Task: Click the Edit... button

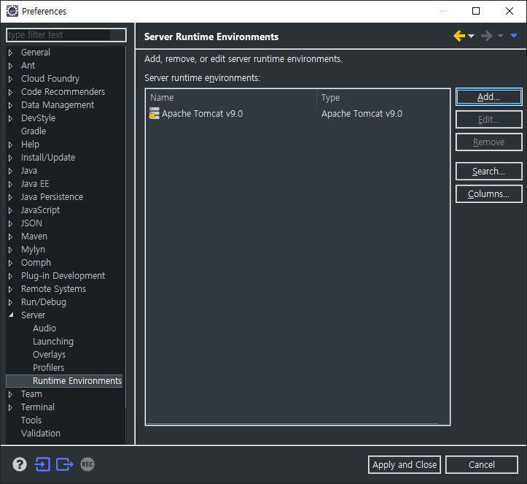Action: [x=488, y=120]
